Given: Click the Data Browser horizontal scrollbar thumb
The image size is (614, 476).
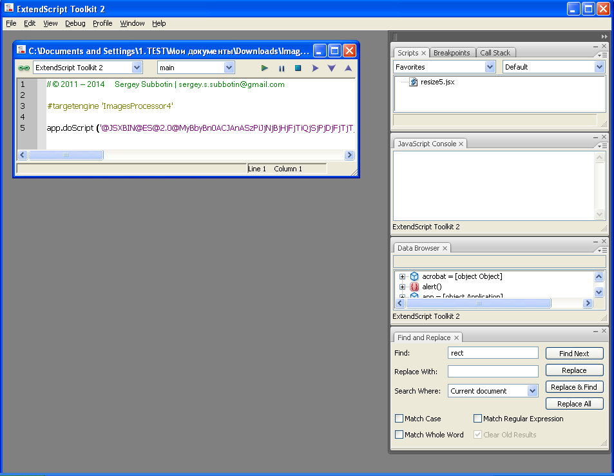Looking at the screenshot, I should pyautogui.click(x=479, y=303).
